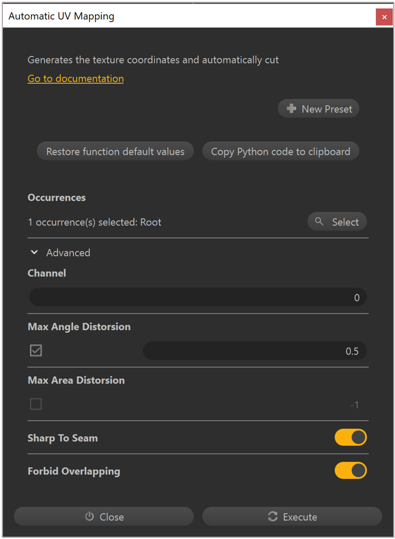
Task: Open the occurrence Select picker
Action: point(337,222)
